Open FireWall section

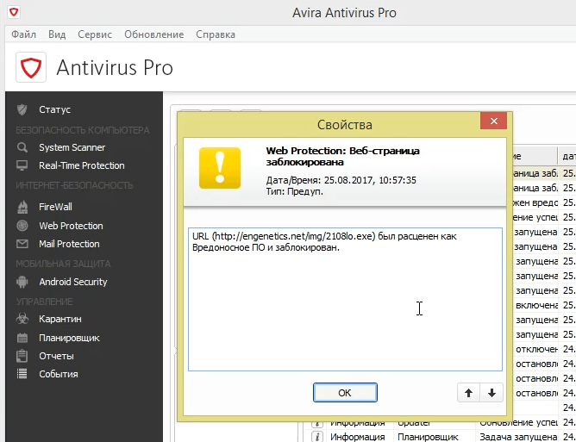(55, 207)
